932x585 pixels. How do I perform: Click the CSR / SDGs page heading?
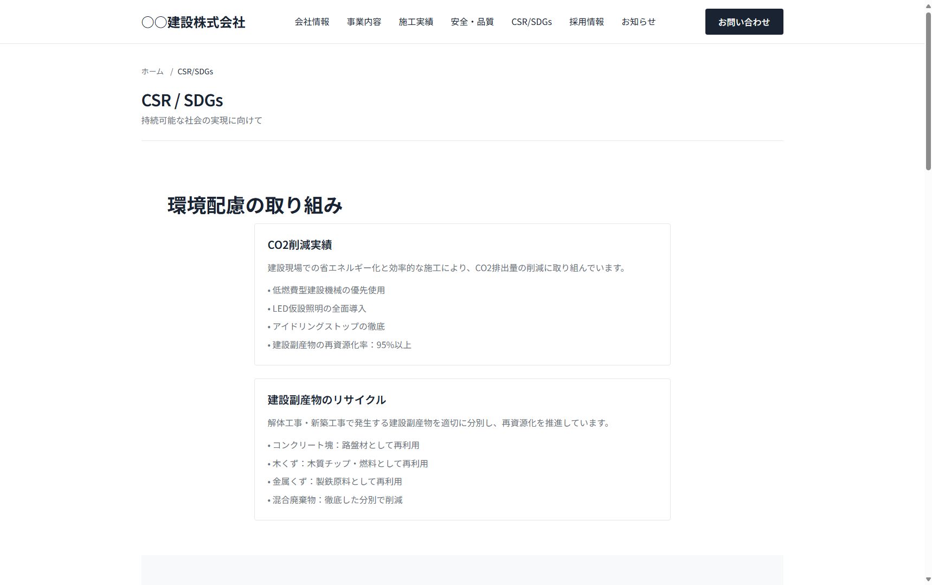point(182,100)
